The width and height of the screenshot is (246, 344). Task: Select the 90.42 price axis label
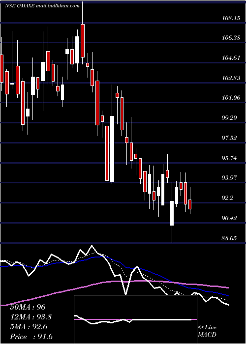click(x=230, y=218)
